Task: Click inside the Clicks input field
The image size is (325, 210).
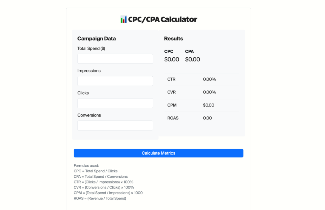Action: coord(115,103)
